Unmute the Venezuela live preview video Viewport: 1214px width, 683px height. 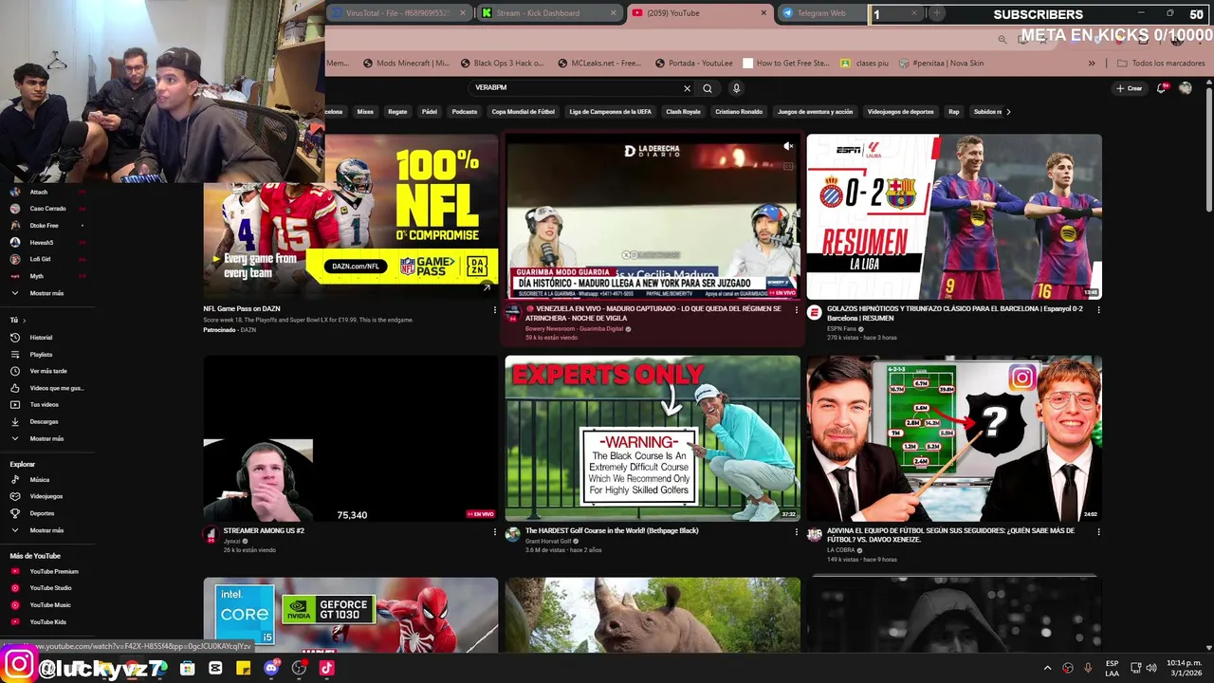click(x=788, y=146)
